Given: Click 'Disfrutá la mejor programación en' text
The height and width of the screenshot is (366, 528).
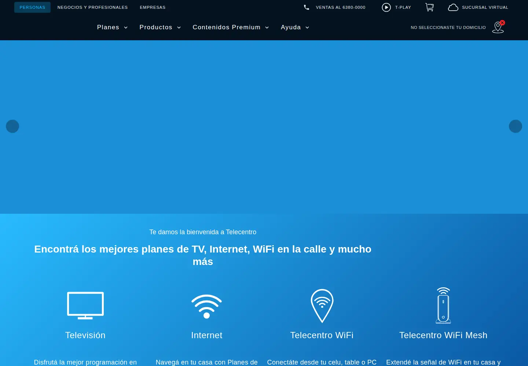Looking at the screenshot, I should click(x=85, y=362).
